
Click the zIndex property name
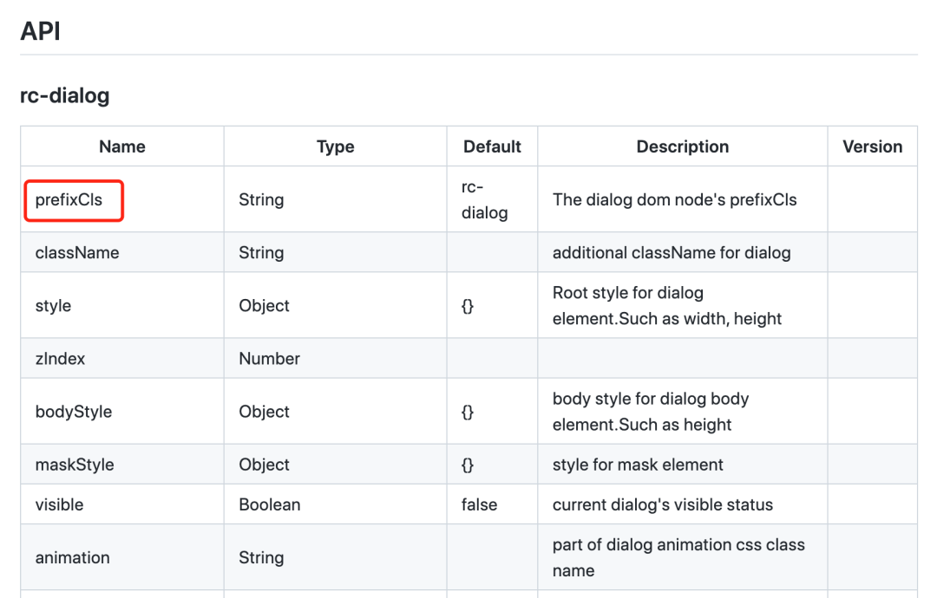pos(60,359)
